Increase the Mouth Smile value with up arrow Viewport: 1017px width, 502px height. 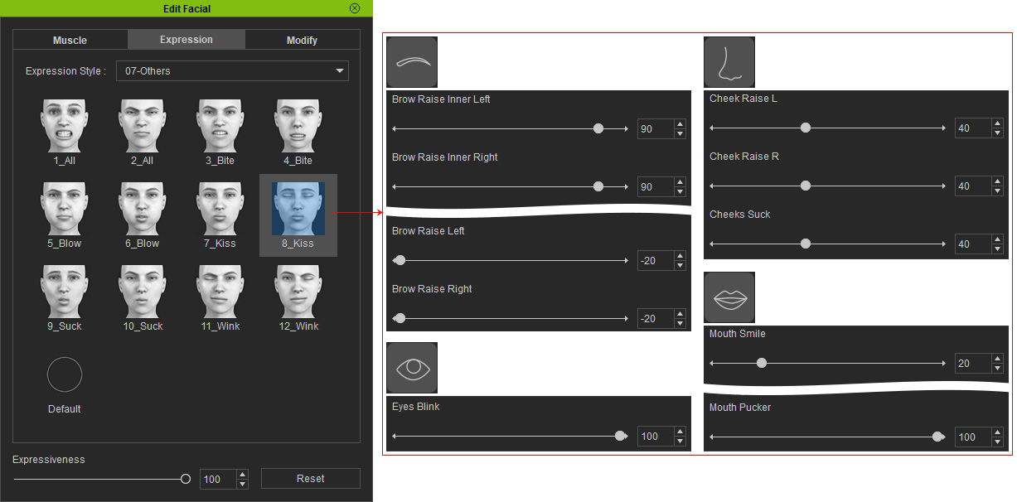(997, 359)
